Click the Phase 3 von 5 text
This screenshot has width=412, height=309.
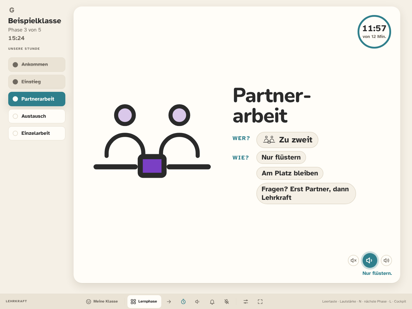pos(25,30)
